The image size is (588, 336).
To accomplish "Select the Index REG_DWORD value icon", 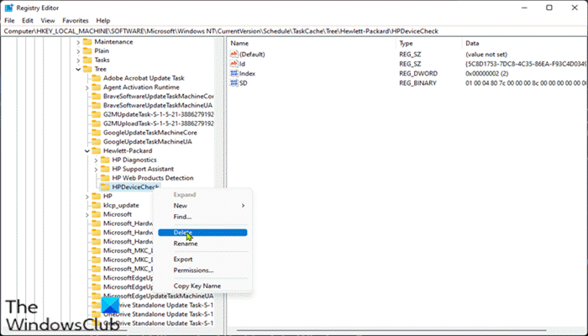I will pyautogui.click(x=234, y=74).
